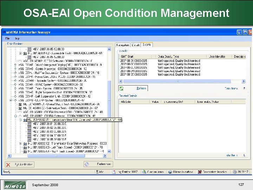Click the Left Track Speed measurement icon
The width and height of the screenshot is (253, 190).
[25, 147]
